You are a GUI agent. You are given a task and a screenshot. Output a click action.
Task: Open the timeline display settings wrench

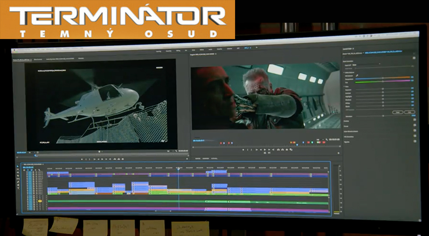pos(39,170)
